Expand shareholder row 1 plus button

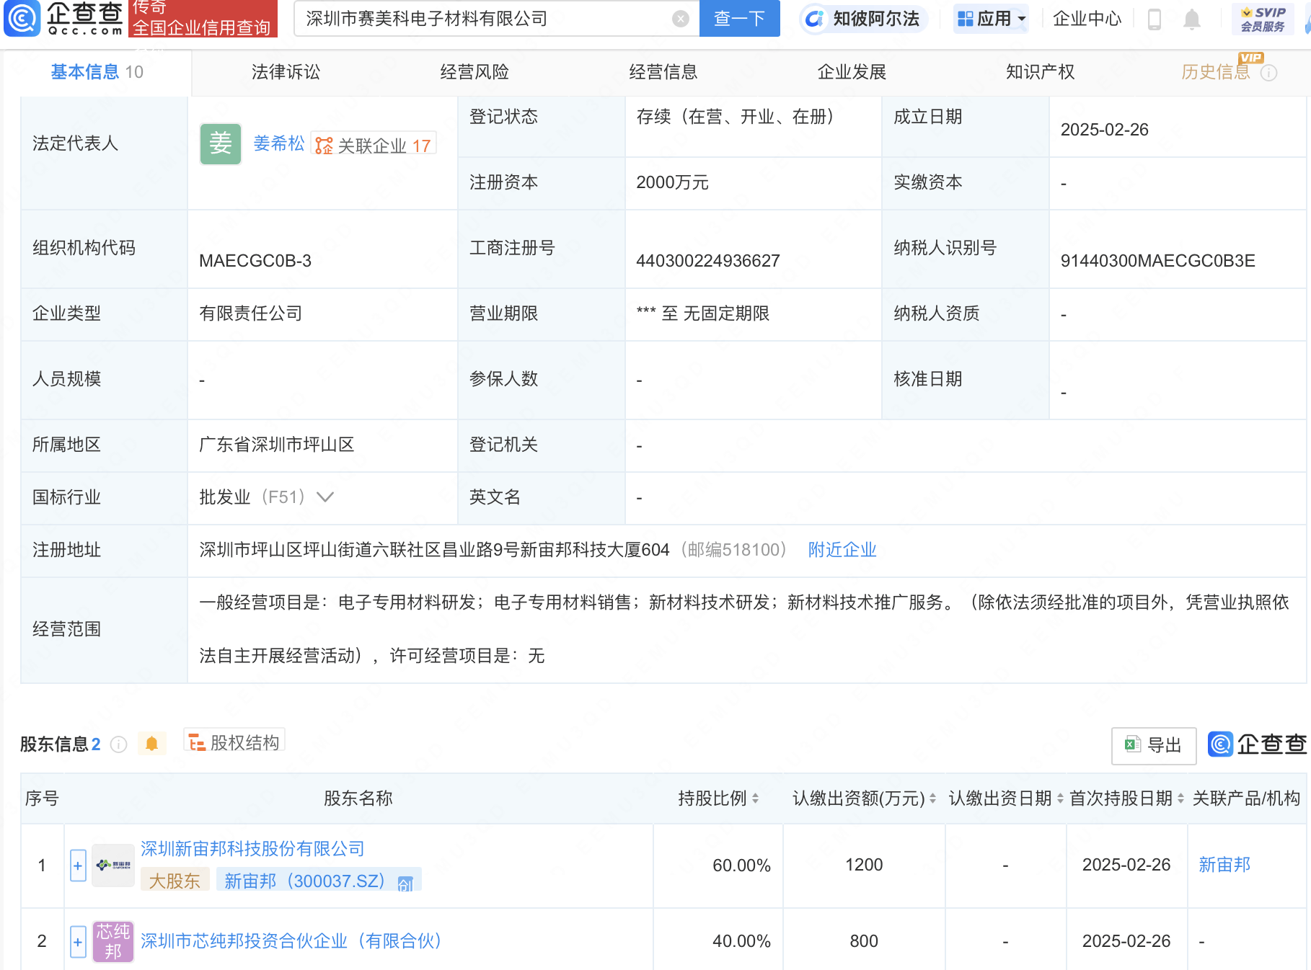pos(78,866)
